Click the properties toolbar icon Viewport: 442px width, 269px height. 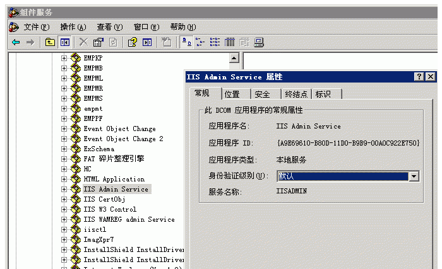click(98, 42)
